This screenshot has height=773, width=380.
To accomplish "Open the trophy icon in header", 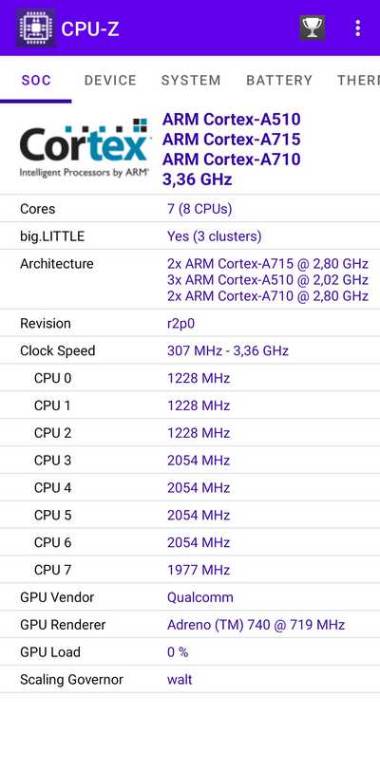I will point(313,28).
